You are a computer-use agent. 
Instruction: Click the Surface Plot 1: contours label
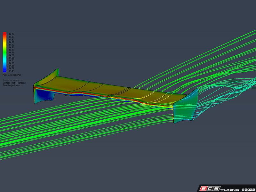14,83
